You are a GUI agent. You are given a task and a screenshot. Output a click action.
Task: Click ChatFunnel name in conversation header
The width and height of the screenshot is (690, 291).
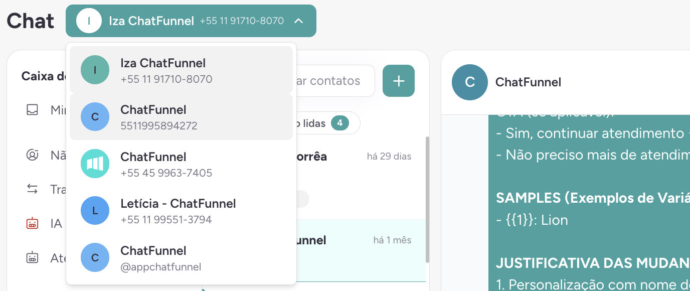[528, 82]
